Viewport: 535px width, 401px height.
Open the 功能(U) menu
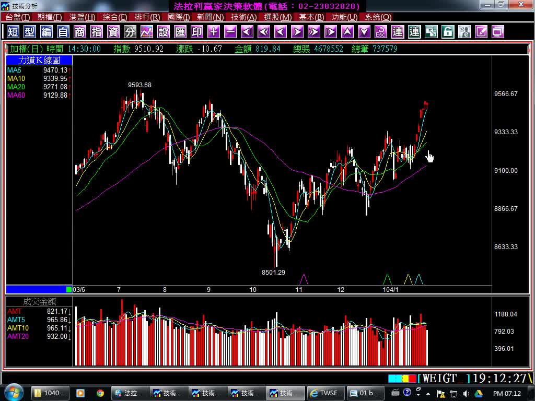pyautogui.click(x=344, y=17)
